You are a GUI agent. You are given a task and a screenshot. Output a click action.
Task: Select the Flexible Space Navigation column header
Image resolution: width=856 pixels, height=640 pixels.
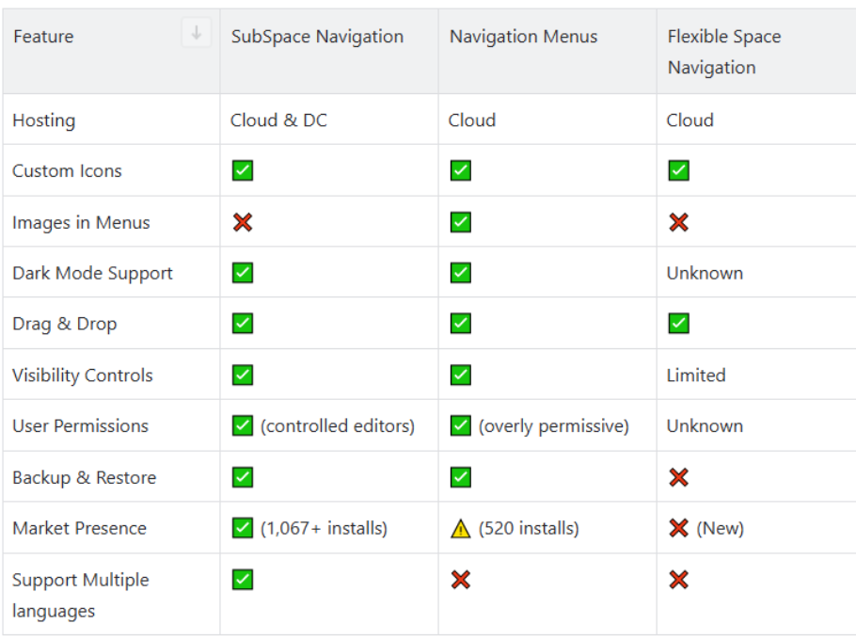pyautogui.click(x=756, y=52)
